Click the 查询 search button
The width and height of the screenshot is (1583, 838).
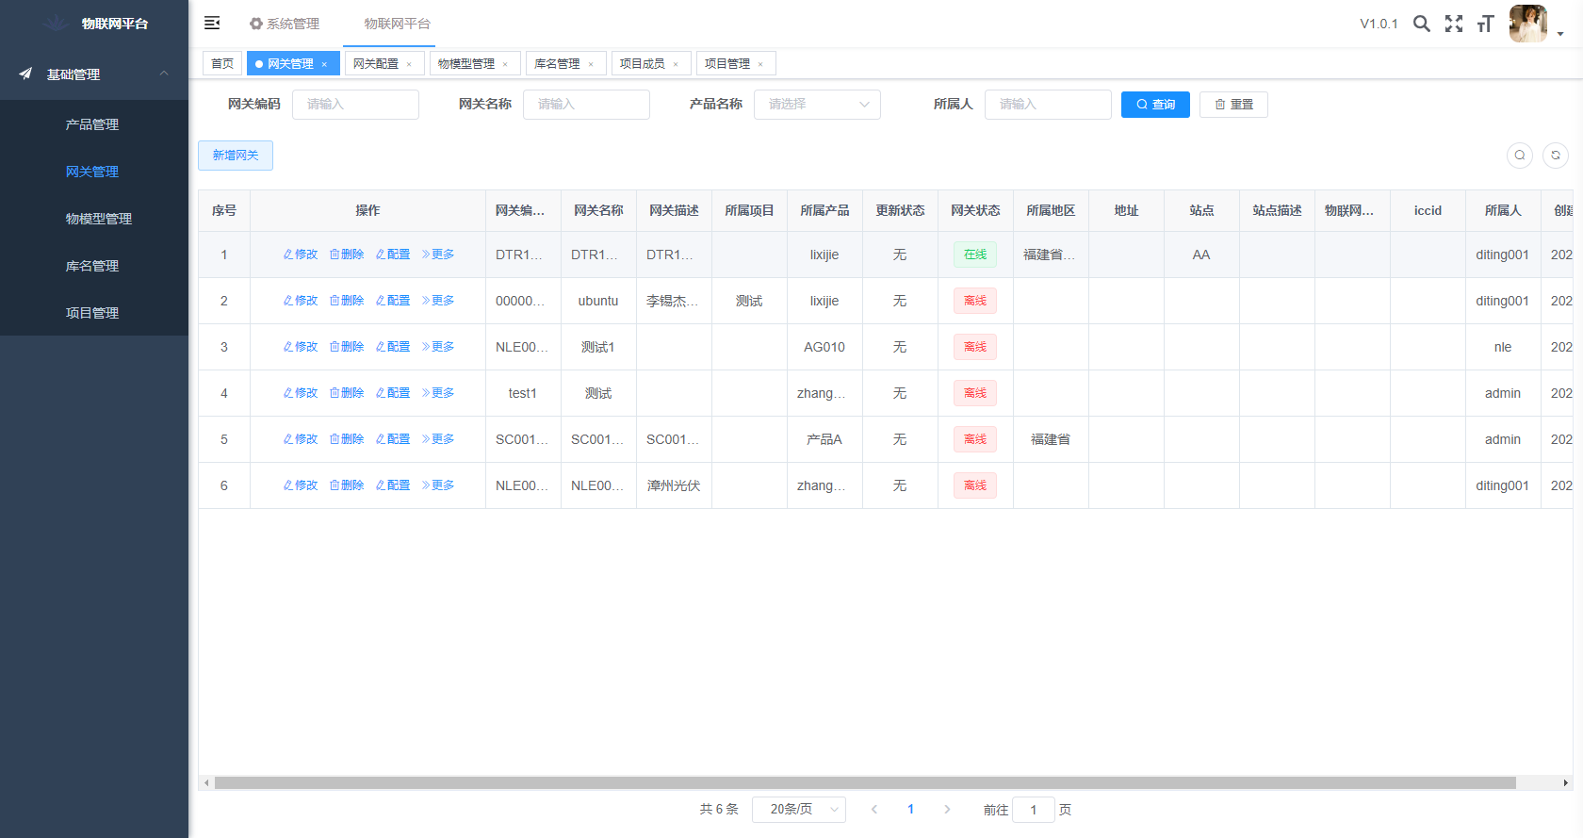(x=1155, y=105)
